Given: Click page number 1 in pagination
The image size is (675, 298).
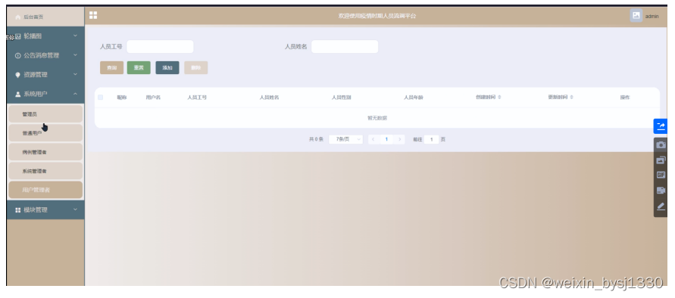Looking at the screenshot, I should (386, 139).
